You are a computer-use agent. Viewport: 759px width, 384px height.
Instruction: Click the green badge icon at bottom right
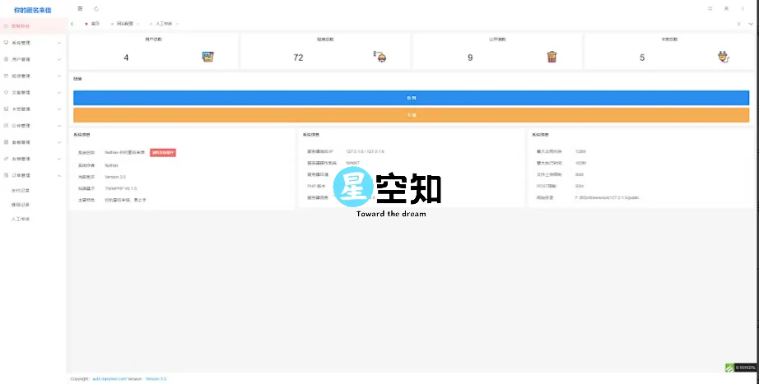click(729, 368)
